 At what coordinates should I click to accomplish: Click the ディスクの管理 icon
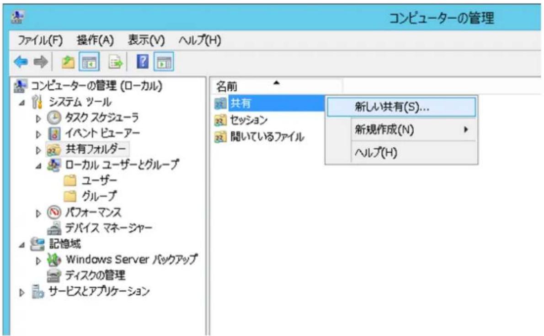click(54, 276)
